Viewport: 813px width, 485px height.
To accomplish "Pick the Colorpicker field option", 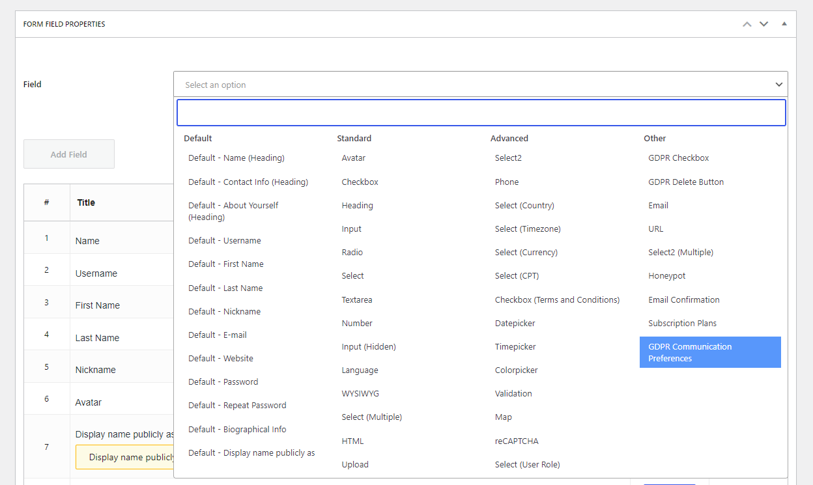I will 517,370.
